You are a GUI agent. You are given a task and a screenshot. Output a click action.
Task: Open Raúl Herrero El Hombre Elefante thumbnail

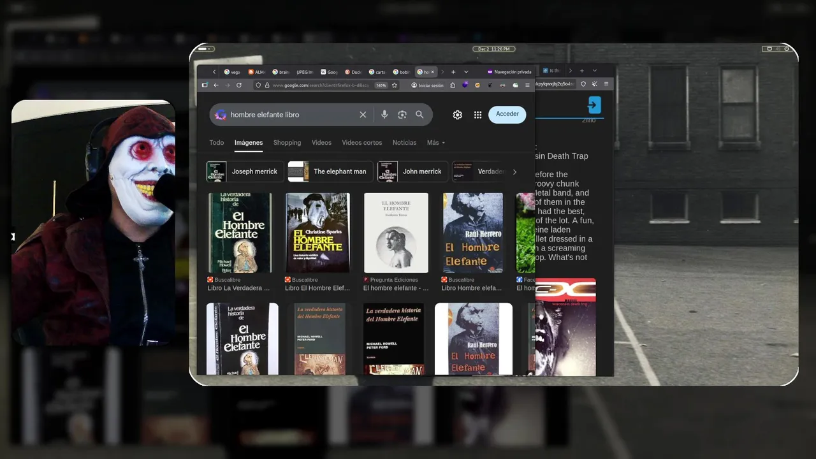point(473,233)
